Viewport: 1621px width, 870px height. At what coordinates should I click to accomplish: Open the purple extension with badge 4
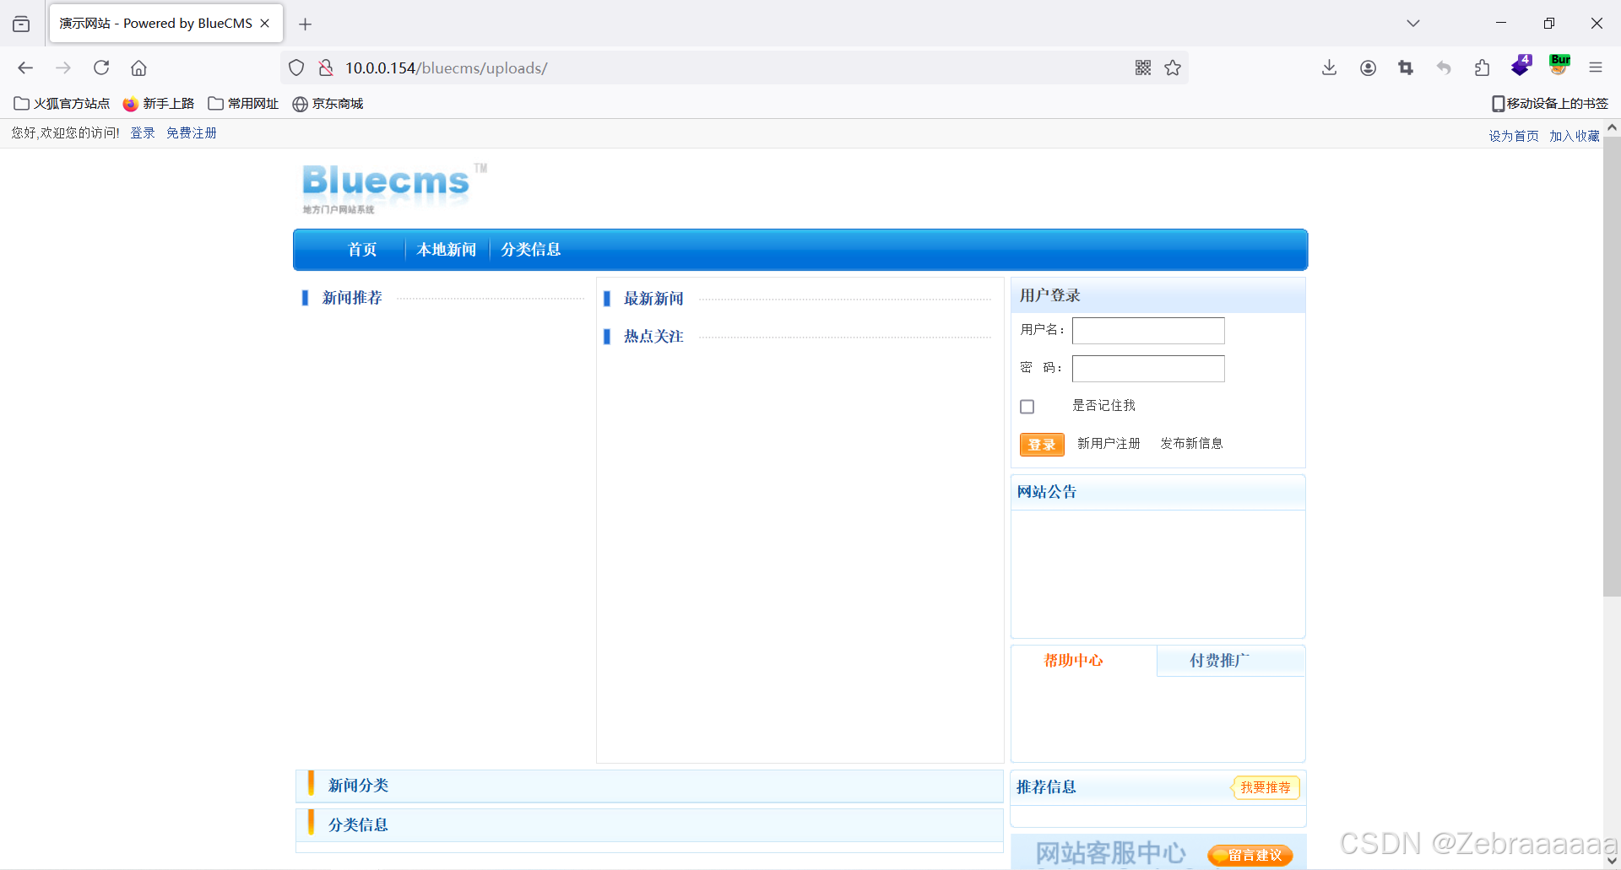pos(1521,65)
